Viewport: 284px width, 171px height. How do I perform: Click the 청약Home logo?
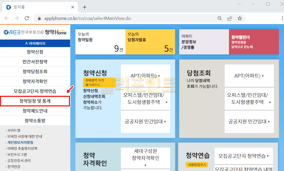(x=35, y=32)
